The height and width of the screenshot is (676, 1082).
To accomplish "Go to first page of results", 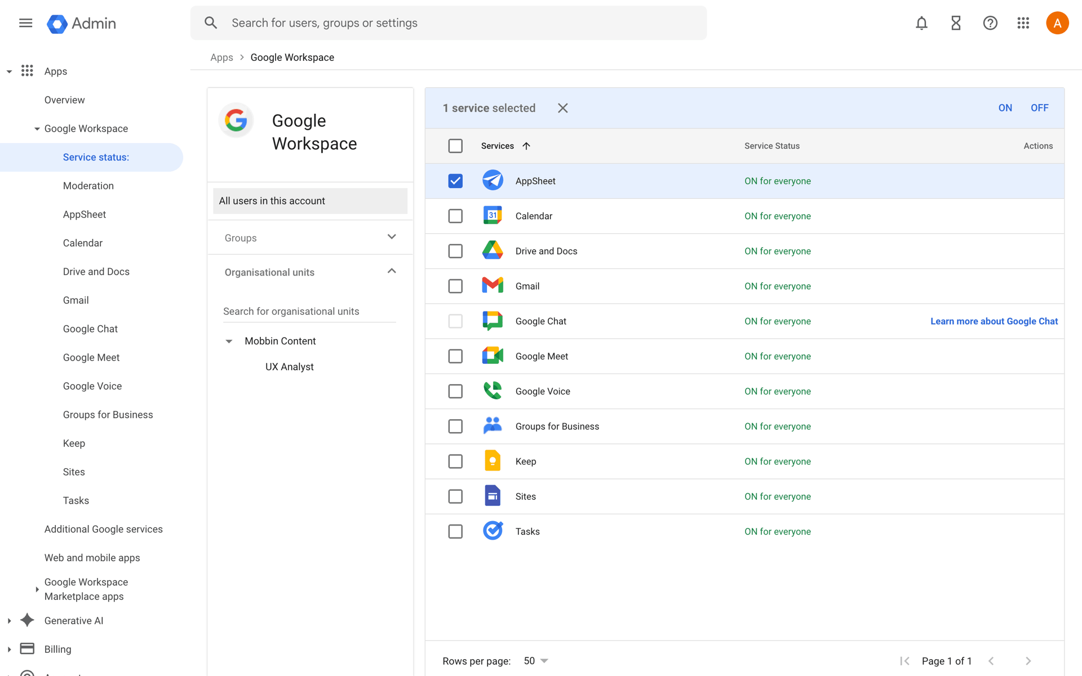I will click(905, 661).
